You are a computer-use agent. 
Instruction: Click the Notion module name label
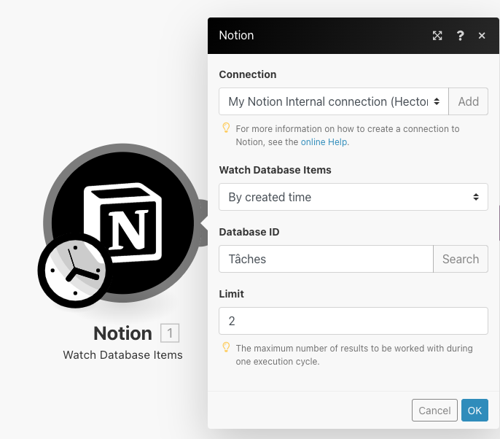[x=122, y=333]
